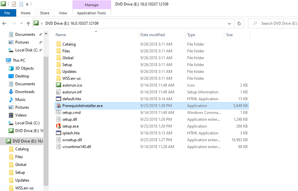The width and height of the screenshot is (298, 191).
Task: Switch to the Home ribbon tab
Action: pyautogui.click(x=26, y=13)
